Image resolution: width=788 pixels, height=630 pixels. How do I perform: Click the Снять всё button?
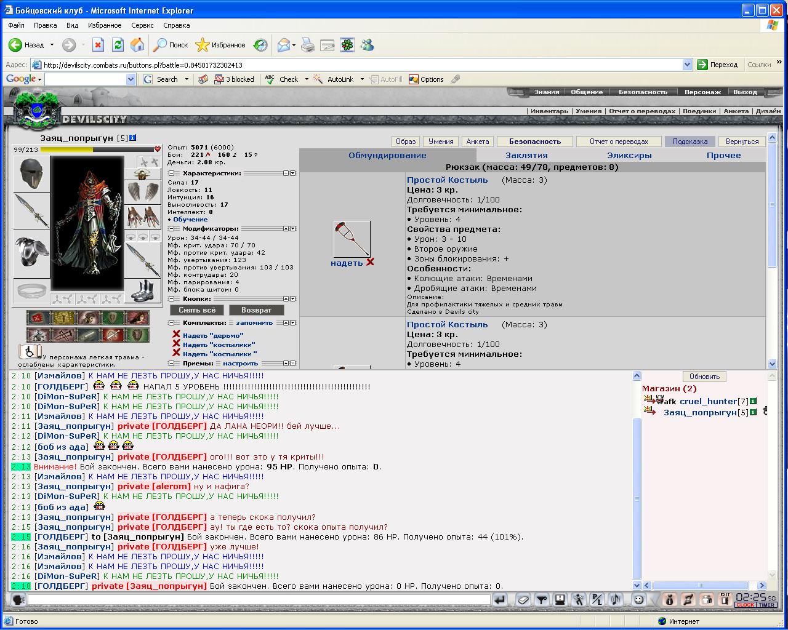[197, 310]
